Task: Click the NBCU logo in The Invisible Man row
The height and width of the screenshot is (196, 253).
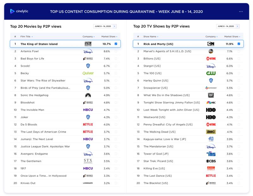Action: pyautogui.click(x=88, y=110)
